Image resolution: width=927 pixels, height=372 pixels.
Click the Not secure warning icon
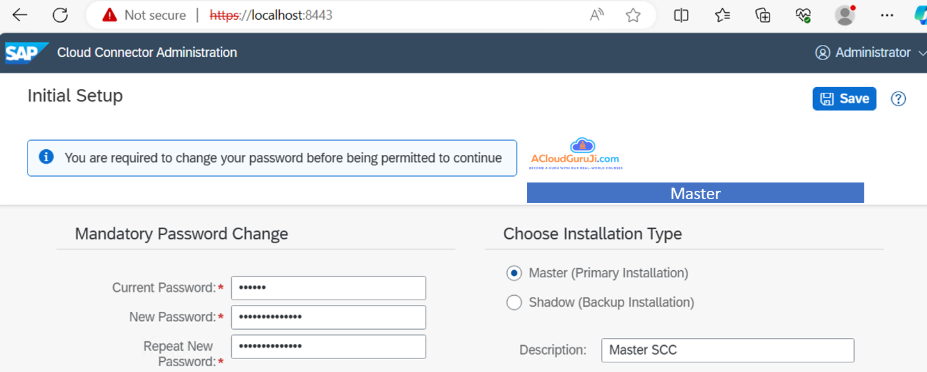coord(110,15)
